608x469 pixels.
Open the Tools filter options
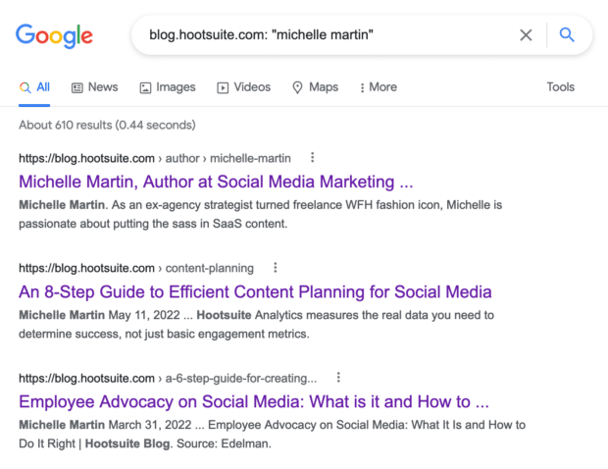click(560, 87)
